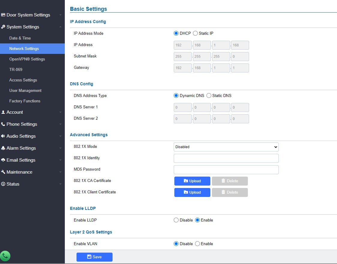Go to the User Management page
Viewport: 337px width, 264px height.
click(x=26, y=91)
